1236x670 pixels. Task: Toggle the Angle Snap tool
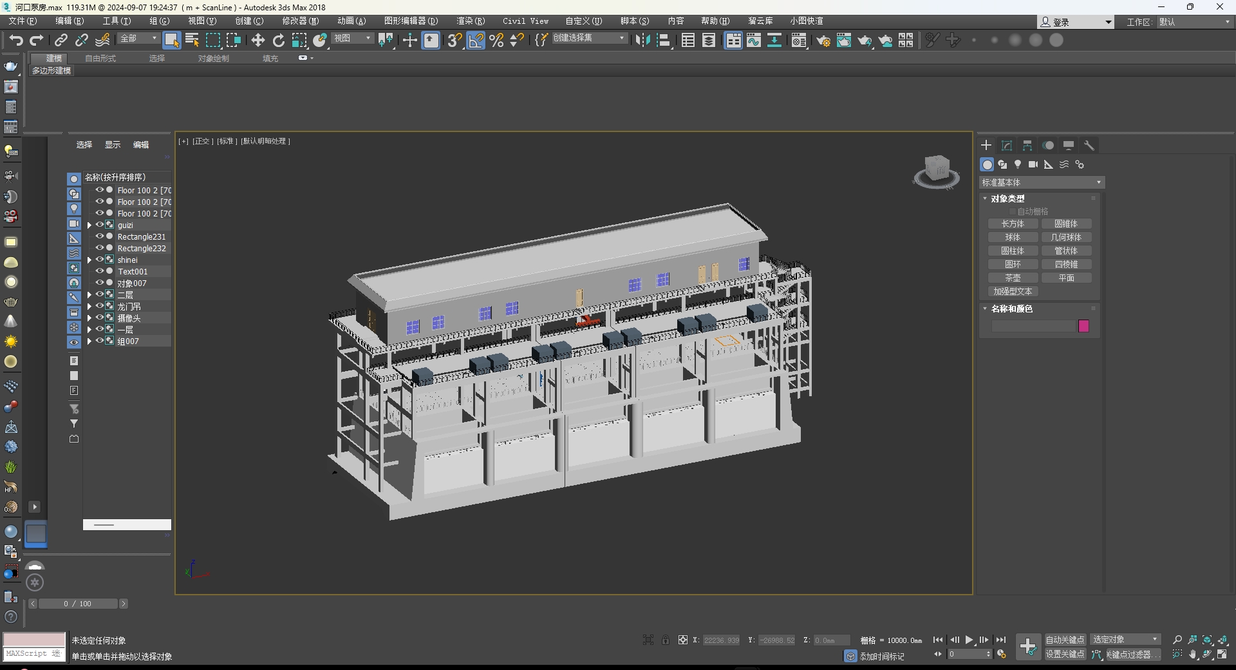tap(476, 41)
